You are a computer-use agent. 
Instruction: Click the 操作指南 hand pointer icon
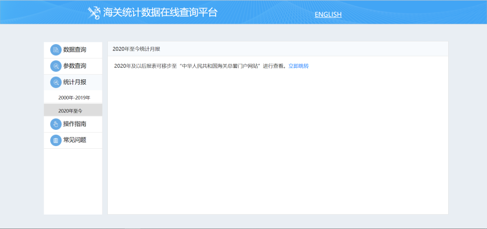click(x=56, y=124)
